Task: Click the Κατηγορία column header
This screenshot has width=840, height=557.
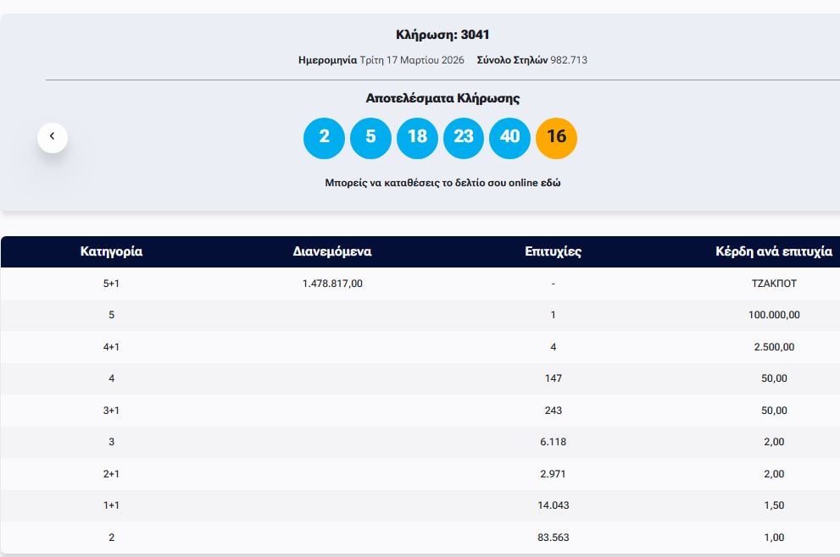Action: 111,251
